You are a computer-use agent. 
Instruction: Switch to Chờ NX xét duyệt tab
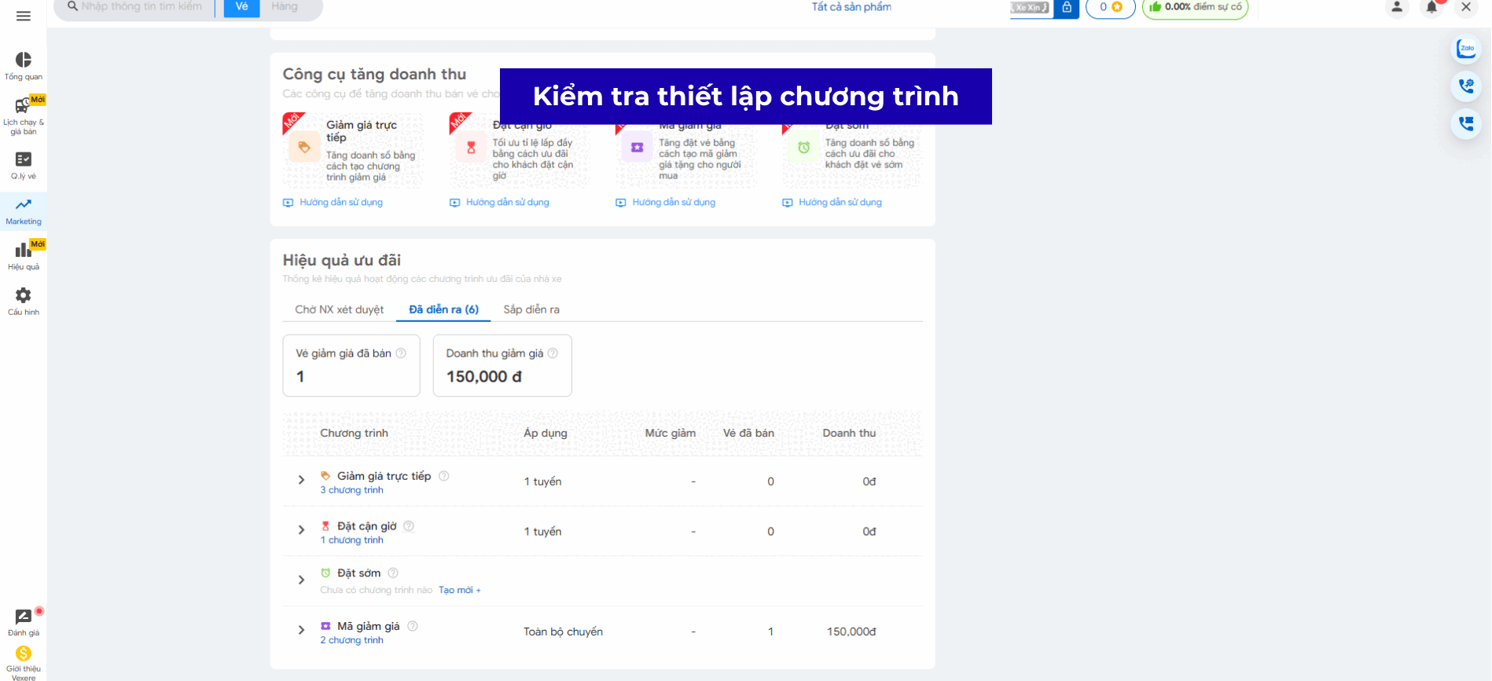(x=339, y=309)
